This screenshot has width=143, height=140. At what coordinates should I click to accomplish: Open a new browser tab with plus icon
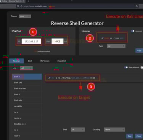pyautogui.click(x=28, y=1)
